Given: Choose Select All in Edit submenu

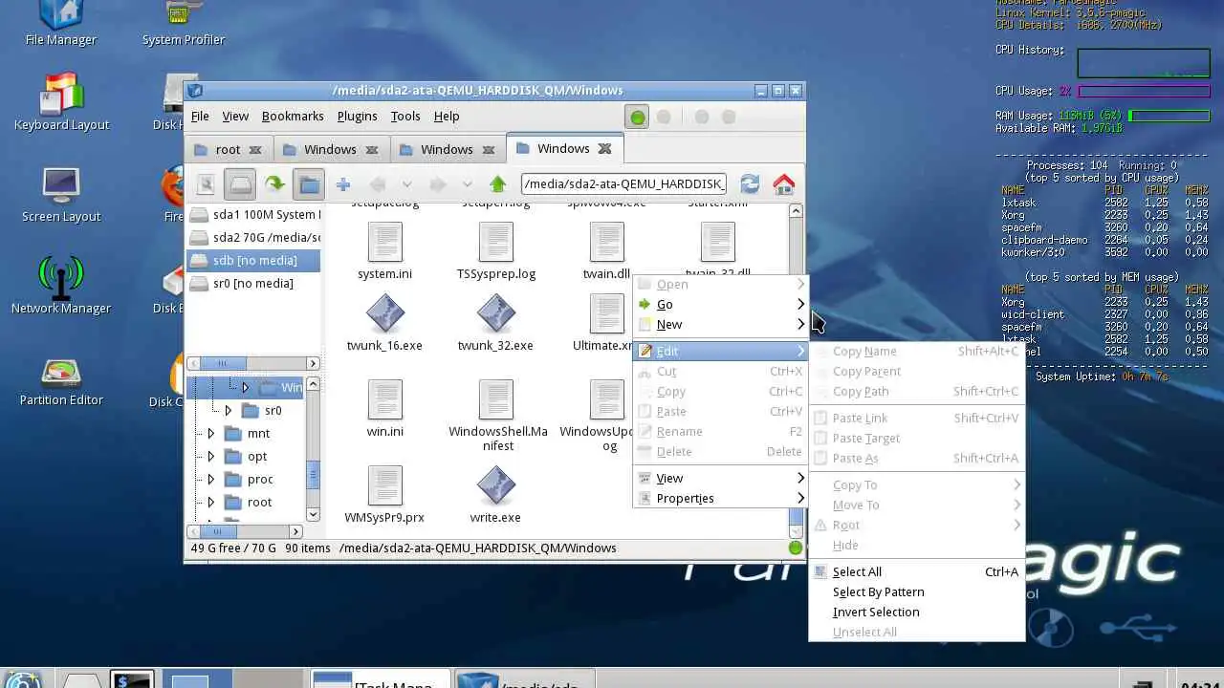Looking at the screenshot, I should [916, 571].
